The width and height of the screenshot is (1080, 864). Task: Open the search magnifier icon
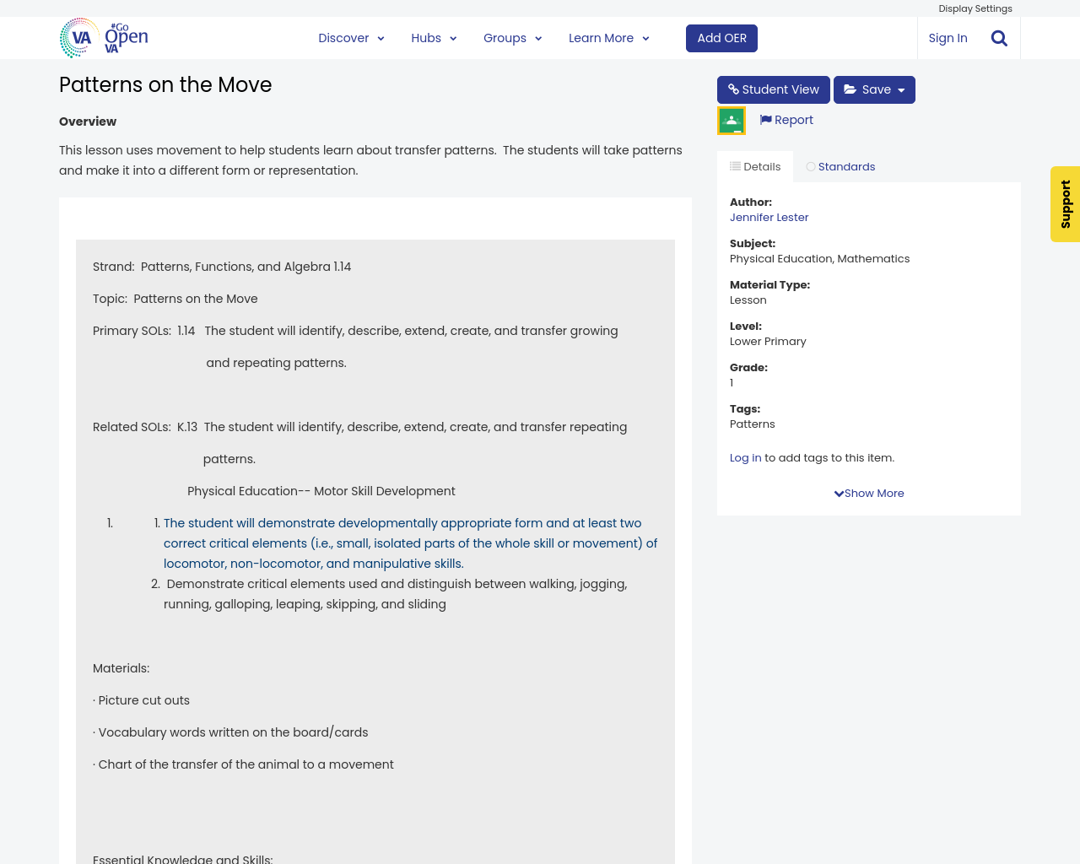click(x=999, y=38)
